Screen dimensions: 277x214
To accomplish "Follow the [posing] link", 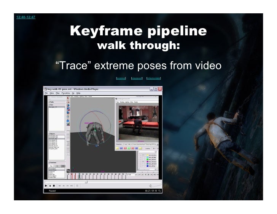I will pyautogui.click(x=121, y=78).
